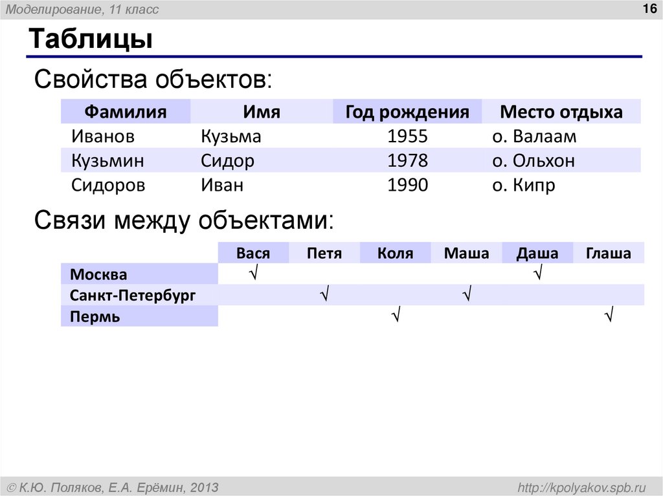Viewport: 663px width, 496px height.
Task: Click the check mark for Глаша in Пермь
Action: click(609, 315)
